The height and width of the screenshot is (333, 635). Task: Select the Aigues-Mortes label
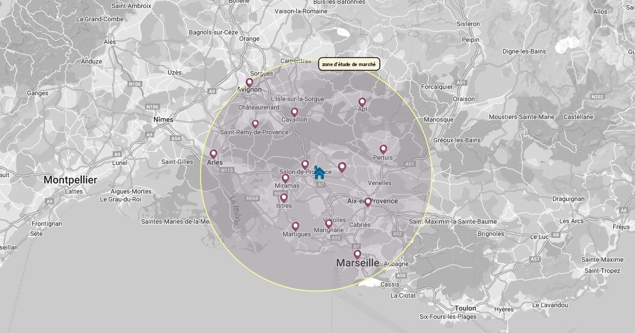click(131, 191)
